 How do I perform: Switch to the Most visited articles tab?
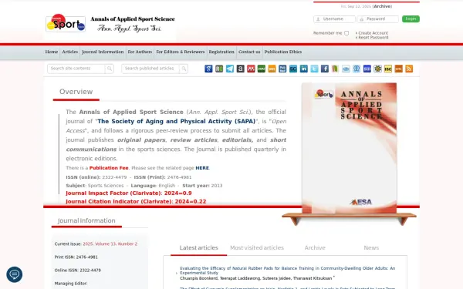click(257, 247)
